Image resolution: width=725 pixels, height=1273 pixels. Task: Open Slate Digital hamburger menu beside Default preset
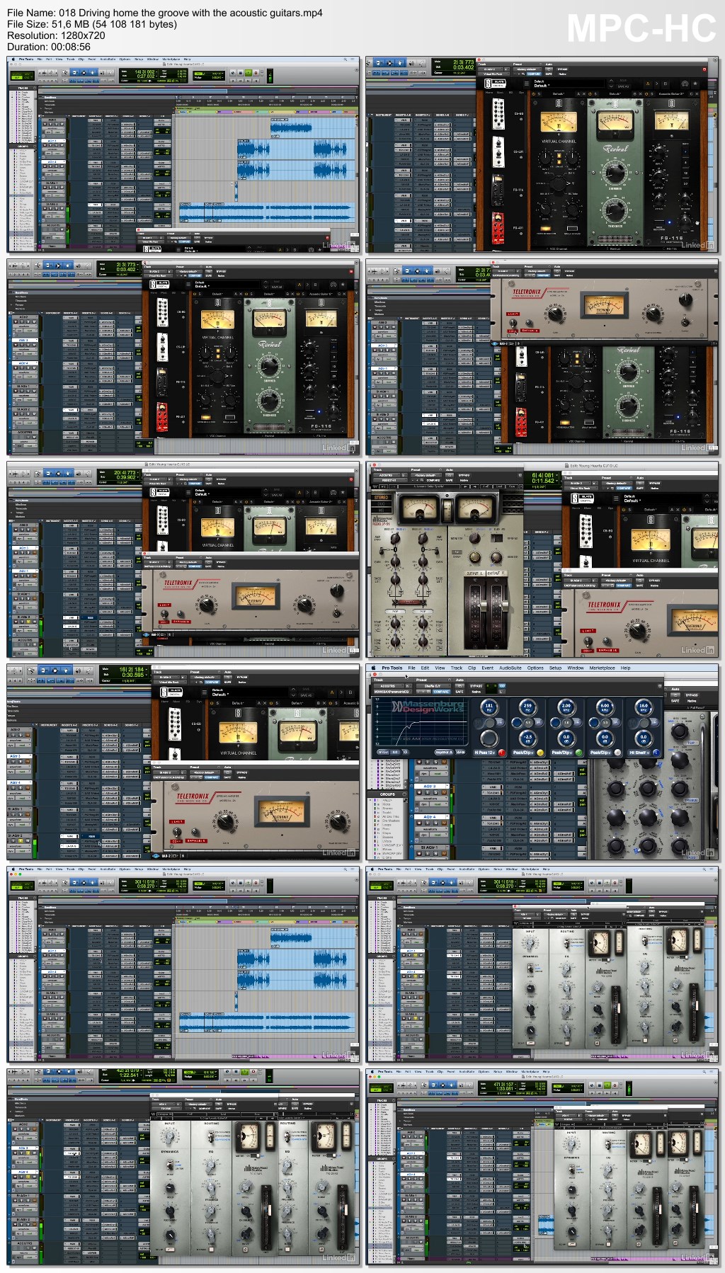click(x=616, y=498)
